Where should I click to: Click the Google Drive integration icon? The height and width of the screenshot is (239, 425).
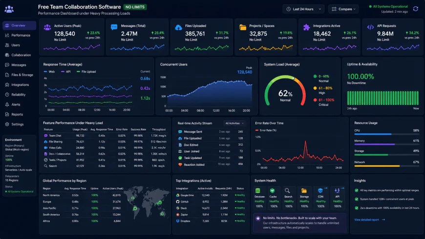pos(178,195)
